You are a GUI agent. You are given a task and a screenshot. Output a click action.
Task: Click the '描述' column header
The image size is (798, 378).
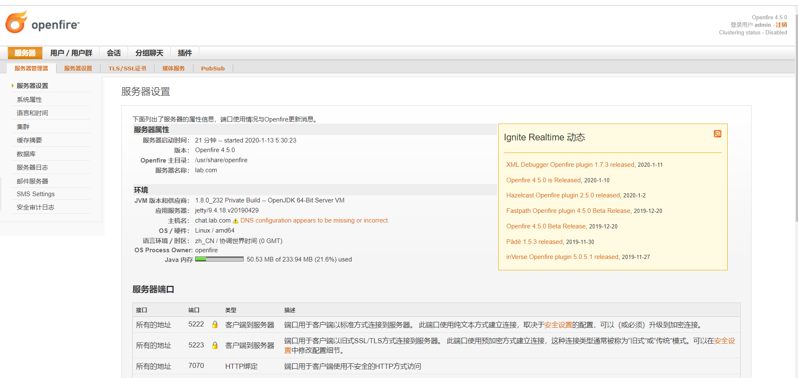point(290,310)
